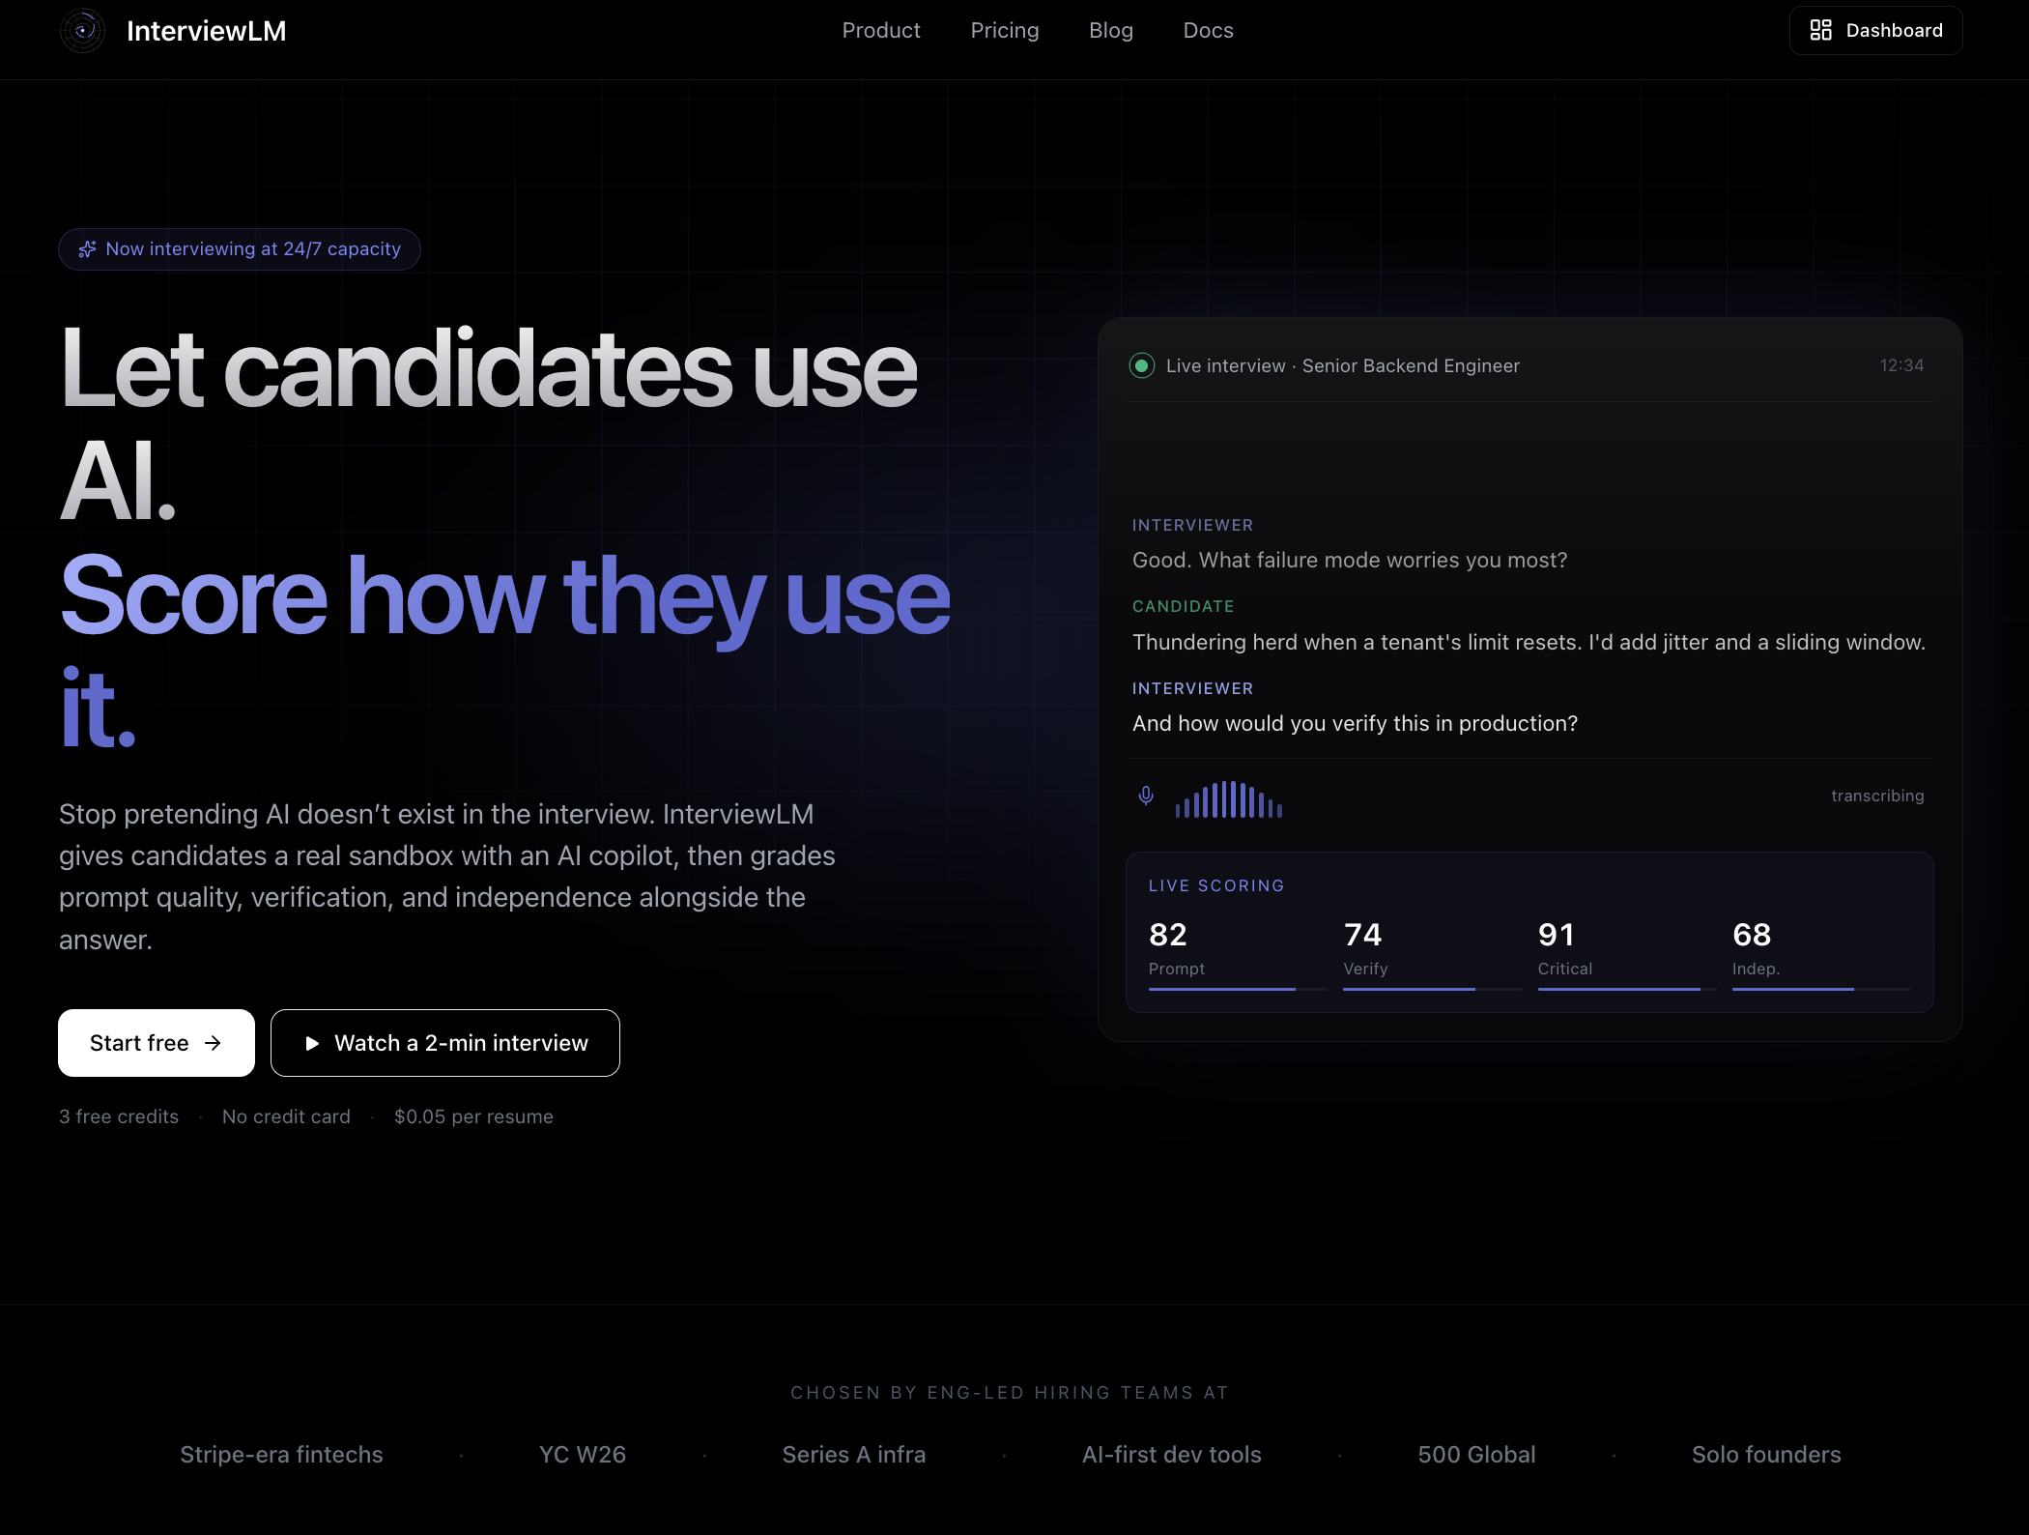Click the 74 Verify score value
Screen dimensions: 2029x1535
pos(1362,935)
